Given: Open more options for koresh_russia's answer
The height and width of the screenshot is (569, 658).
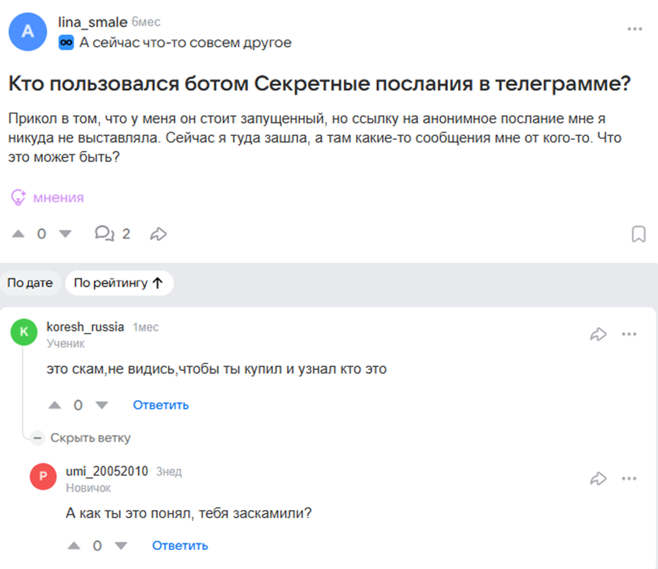Looking at the screenshot, I should 630,334.
